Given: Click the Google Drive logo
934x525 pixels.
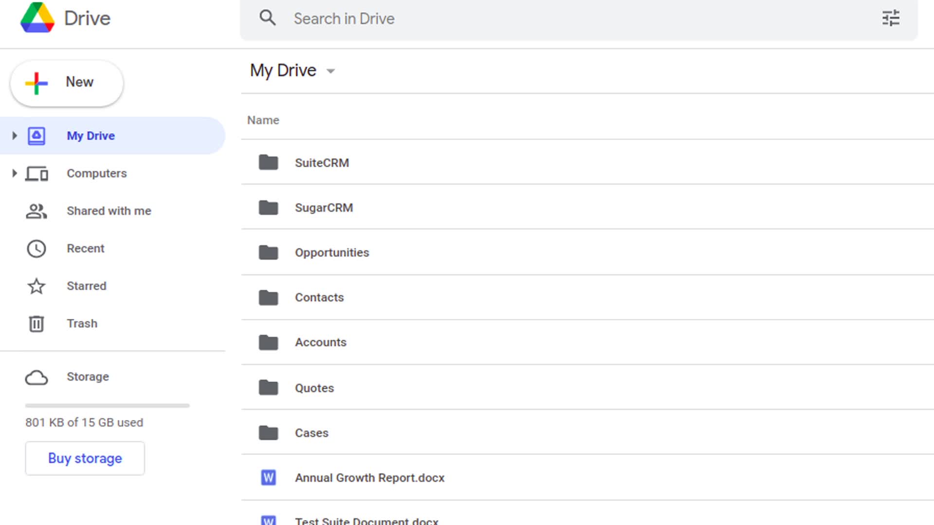Looking at the screenshot, I should (37, 17).
